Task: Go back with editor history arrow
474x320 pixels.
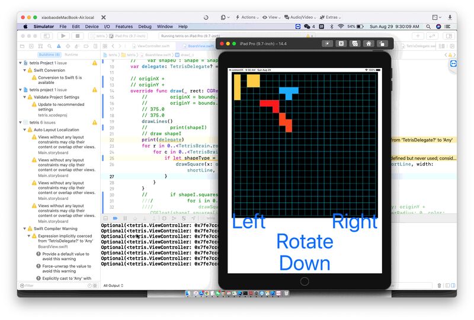Action: pos(113,46)
